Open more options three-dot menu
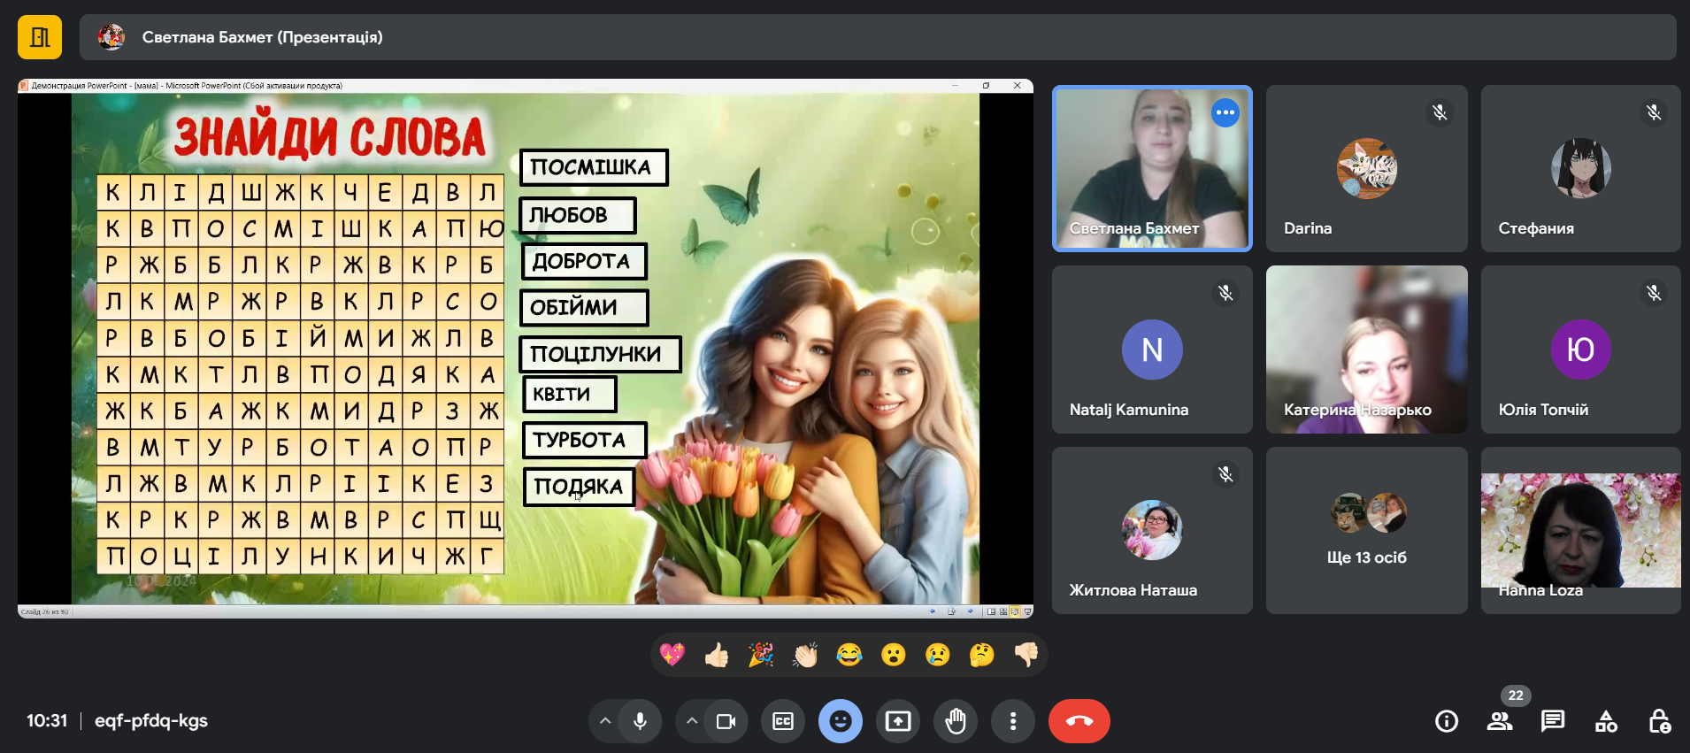 coord(1013,721)
